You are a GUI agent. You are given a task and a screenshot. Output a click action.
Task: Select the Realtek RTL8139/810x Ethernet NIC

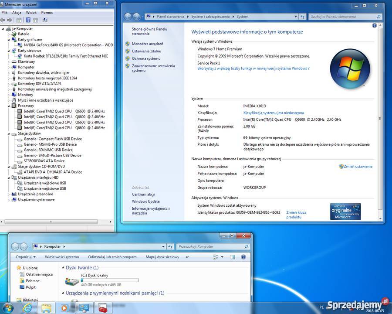click(x=66, y=56)
